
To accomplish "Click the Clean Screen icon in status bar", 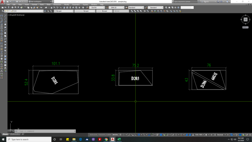I will (x=247, y=135).
